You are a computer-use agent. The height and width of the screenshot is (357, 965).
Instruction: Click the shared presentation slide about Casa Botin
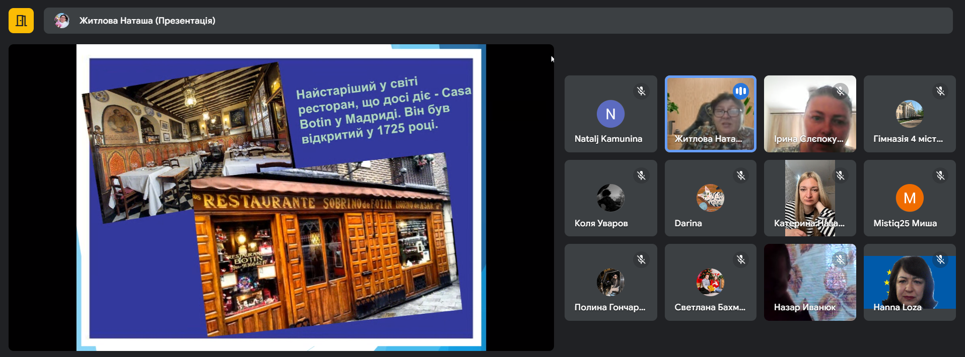pos(281,198)
